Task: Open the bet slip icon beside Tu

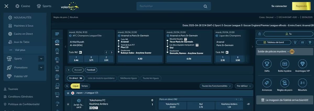Action: tap(259, 34)
